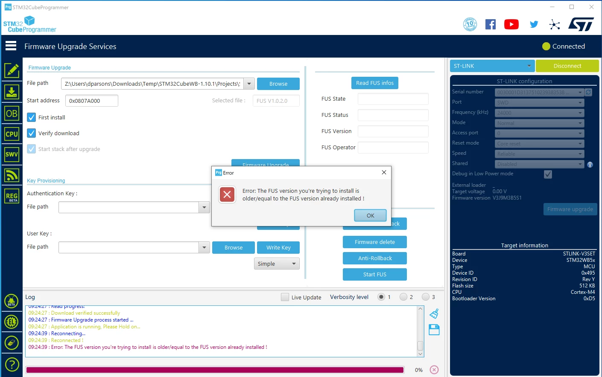The width and height of the screenshot is (602, 377).
Task: Click the eraser icon in lower sidebar
Action: 12,343
